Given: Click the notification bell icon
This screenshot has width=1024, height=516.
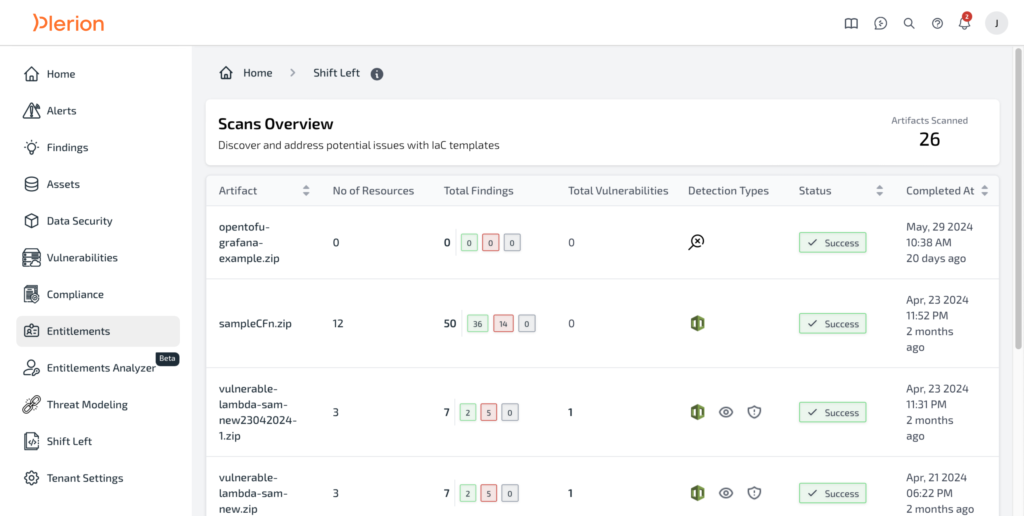Looking at the screenshot, I should pyautogui.click(x=964, y=23).
